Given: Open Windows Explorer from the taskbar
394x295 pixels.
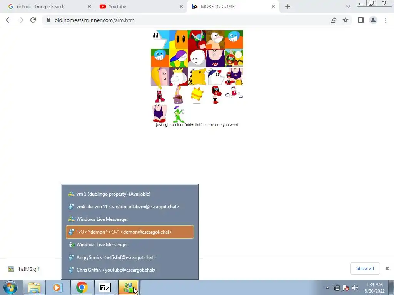Looking at the screenshot, I should [34, 287].
